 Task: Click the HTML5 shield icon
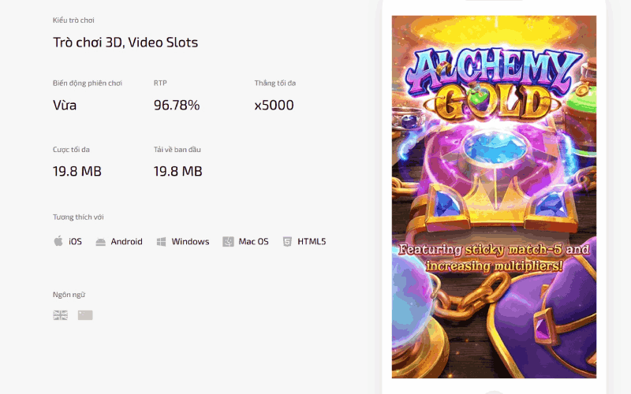click(x=287, y=242)
